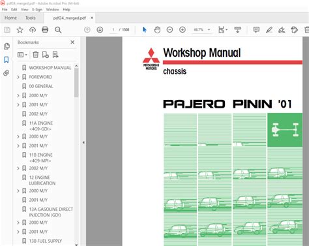Select the hand pan tool
This screenshot has height=246, width=309.
[x=157, y=30]
